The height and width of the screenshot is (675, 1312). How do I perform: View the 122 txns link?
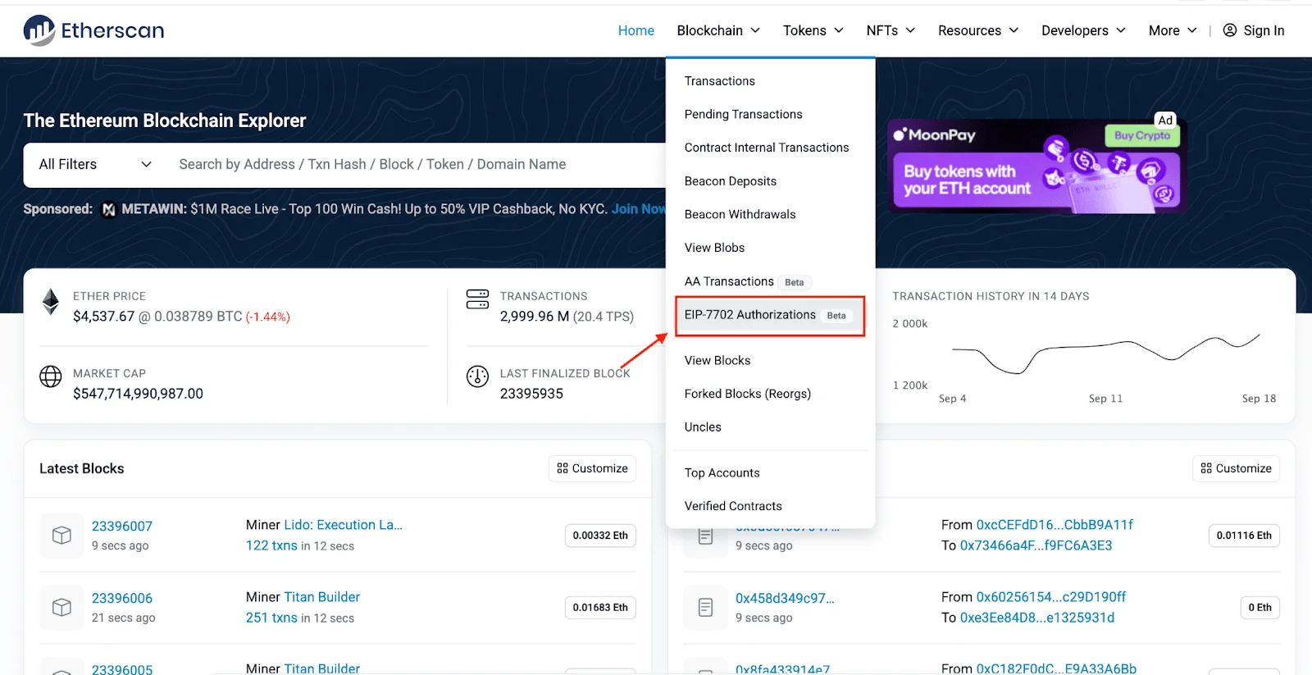tap(271, 545)
